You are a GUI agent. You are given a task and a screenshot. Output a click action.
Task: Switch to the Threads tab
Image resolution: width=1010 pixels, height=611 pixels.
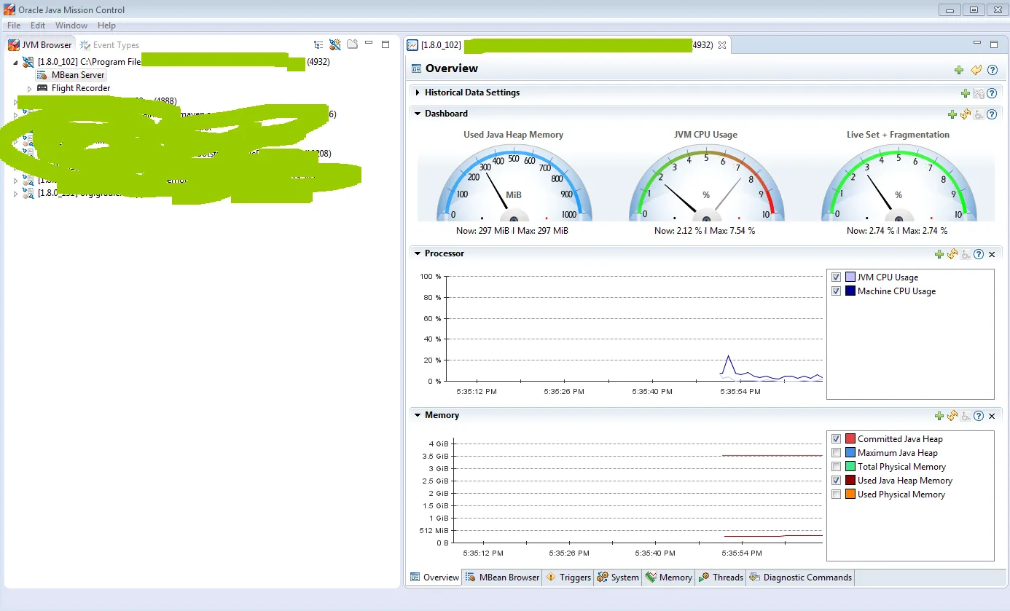pos(721,578)
